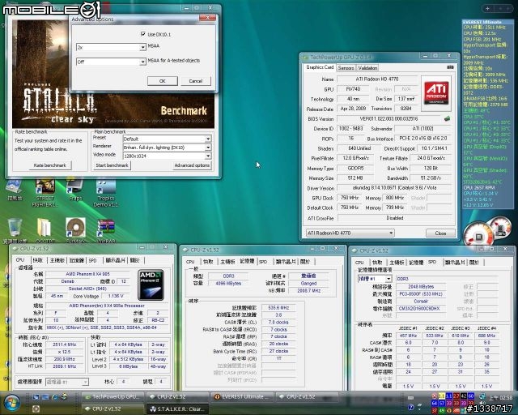
Task: Open the 控制台 Control Panel desktop icon
Action: tap(15, 190)
